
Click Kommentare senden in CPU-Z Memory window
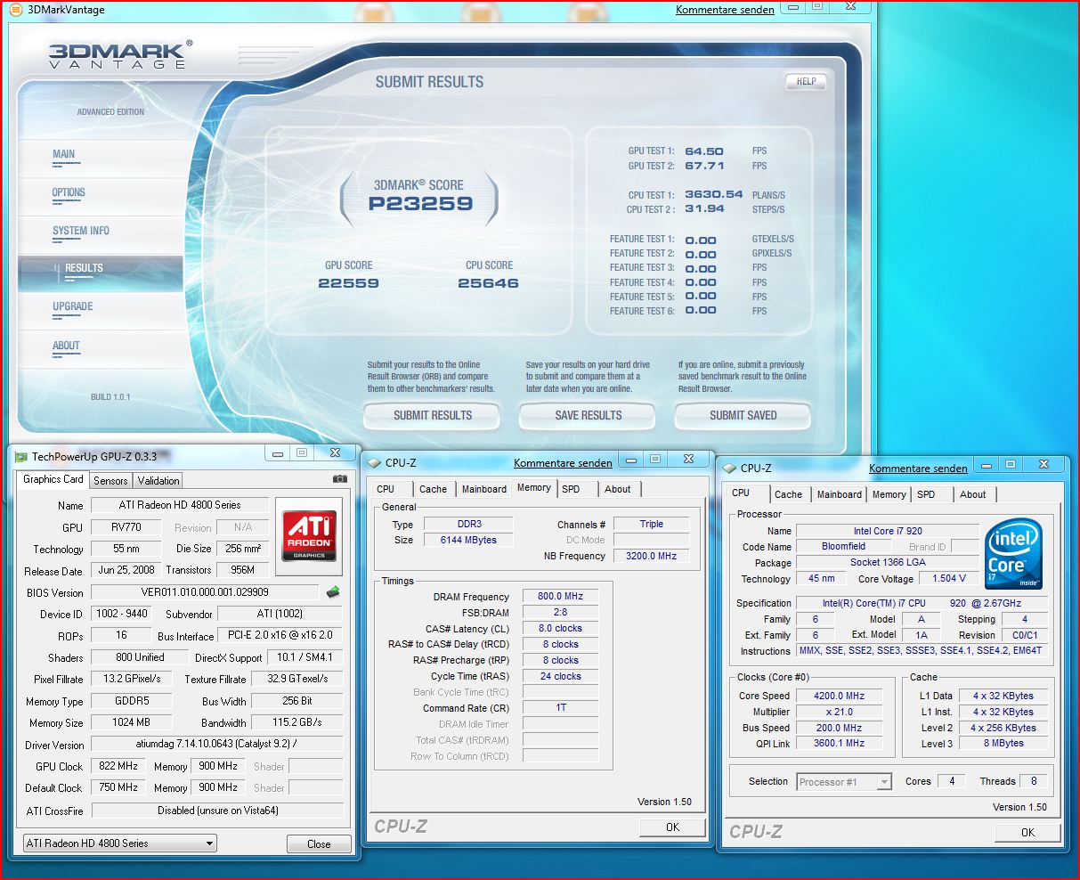(563, 463)
